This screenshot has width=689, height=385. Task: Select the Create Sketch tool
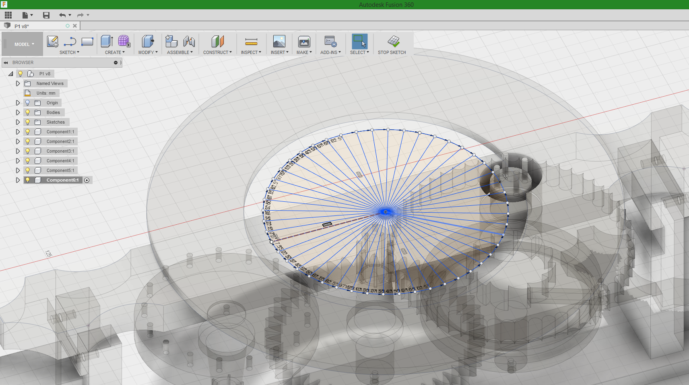click(x=53, y=41)
